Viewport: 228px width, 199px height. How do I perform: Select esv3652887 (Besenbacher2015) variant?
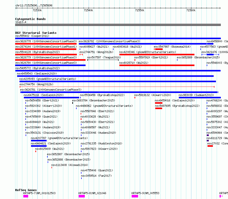pos(68,154)
